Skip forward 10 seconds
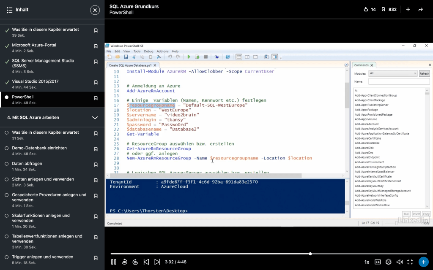The width and height of the screenshot is (433, 270). click(135, 262)
